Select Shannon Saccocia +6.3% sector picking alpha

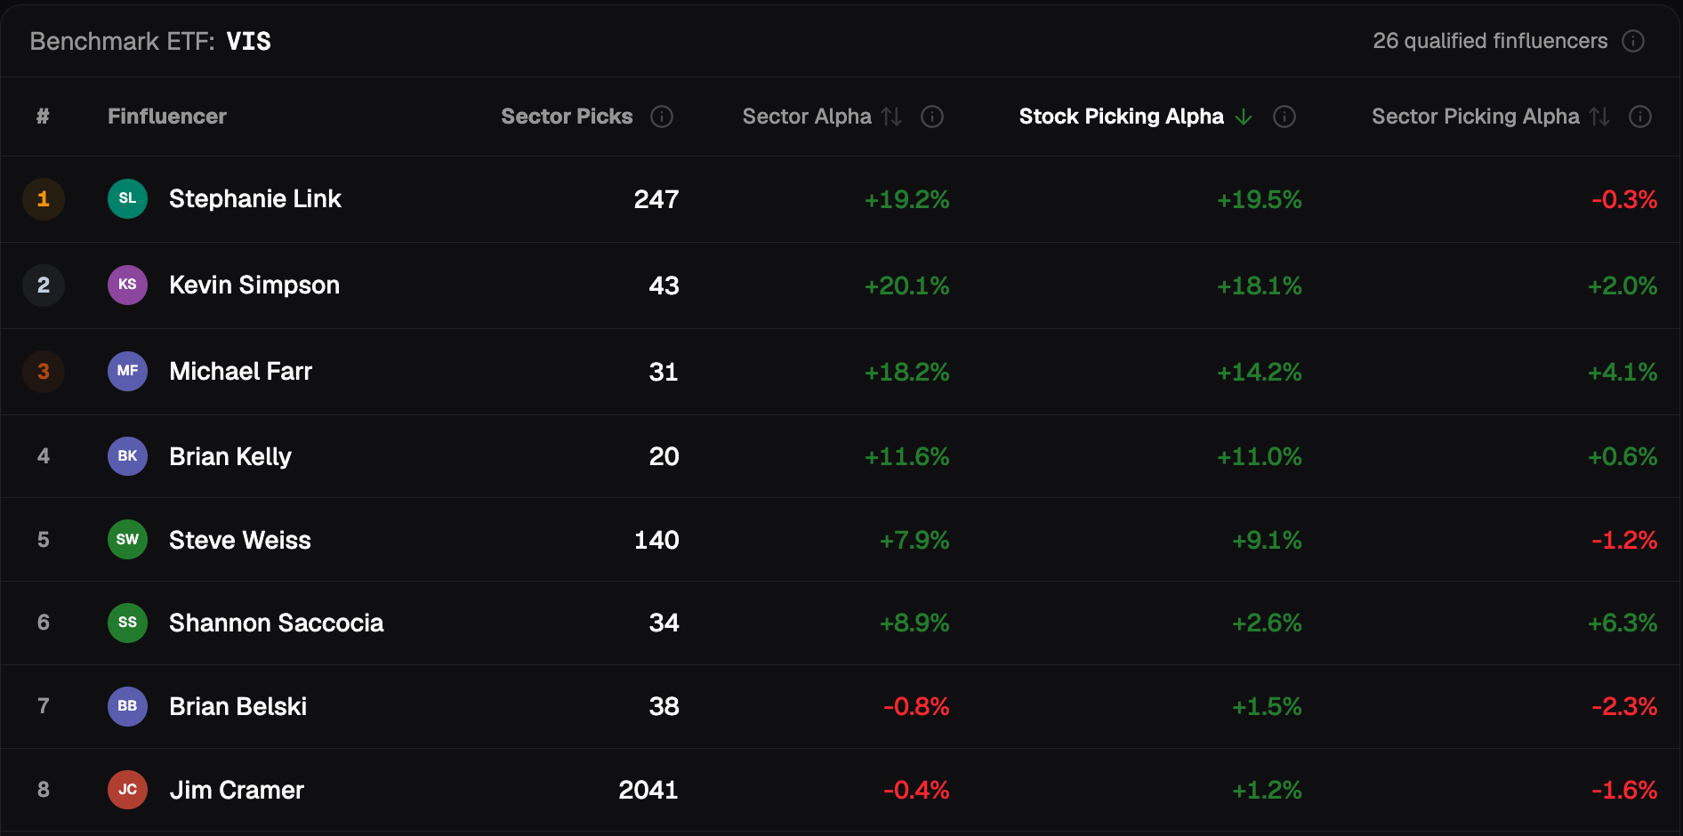point(1623,623)
